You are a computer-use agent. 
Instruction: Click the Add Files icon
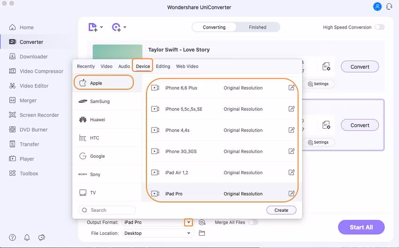(92, 27)
